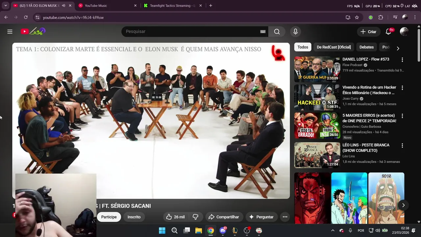The height and width of the screenshot is (237, 421).
Task: Open options for Vivendo a Rotina de um Hacker
Action: coord(402,88)
